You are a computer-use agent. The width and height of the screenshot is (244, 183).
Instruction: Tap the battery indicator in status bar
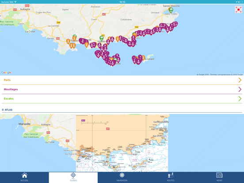coord(240,2)
